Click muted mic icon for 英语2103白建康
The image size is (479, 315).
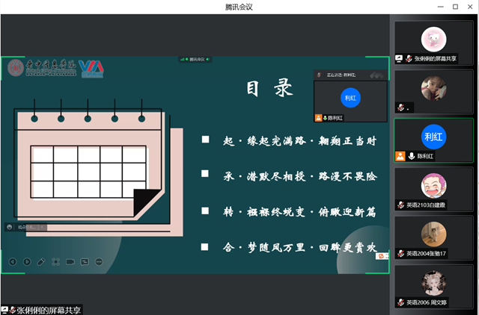point(401,205)
